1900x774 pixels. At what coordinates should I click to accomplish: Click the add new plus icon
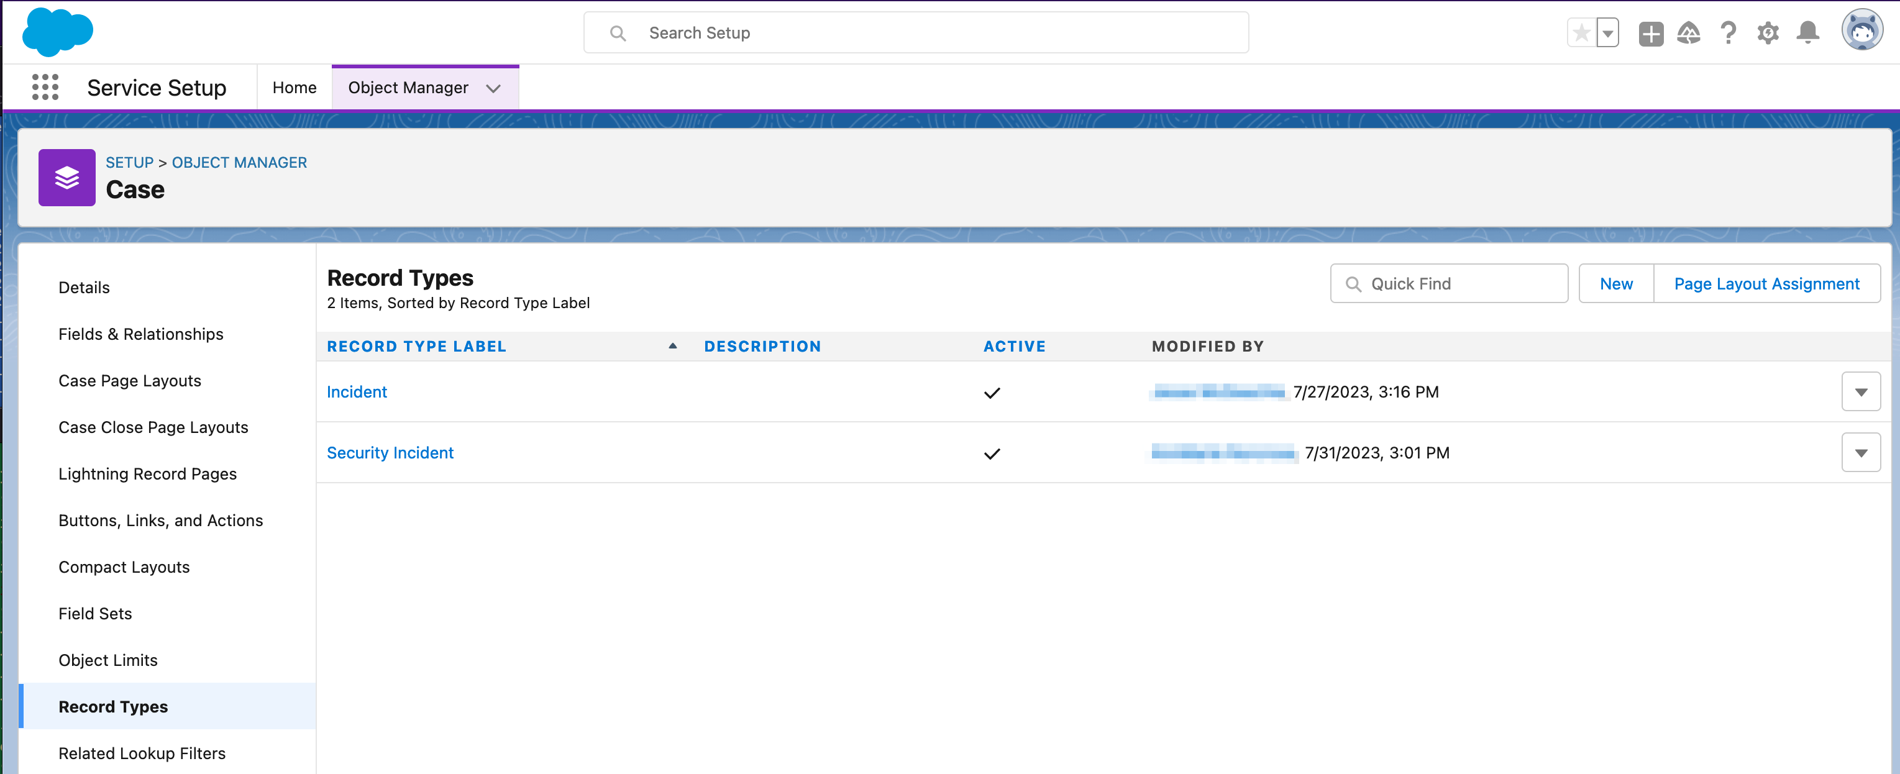click(1650, 33)
